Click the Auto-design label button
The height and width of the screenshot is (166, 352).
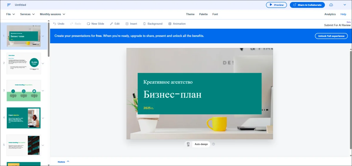(x=201, y=144)
